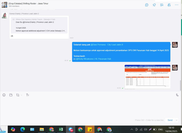
Task: Open Excel from the taskbar
Action: (61, 129)
